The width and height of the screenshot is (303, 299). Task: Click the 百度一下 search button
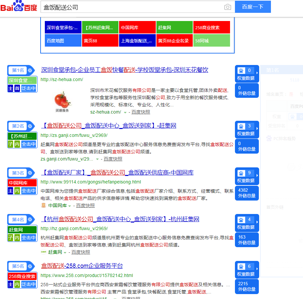pyautogui.click(x=253, y=7)
